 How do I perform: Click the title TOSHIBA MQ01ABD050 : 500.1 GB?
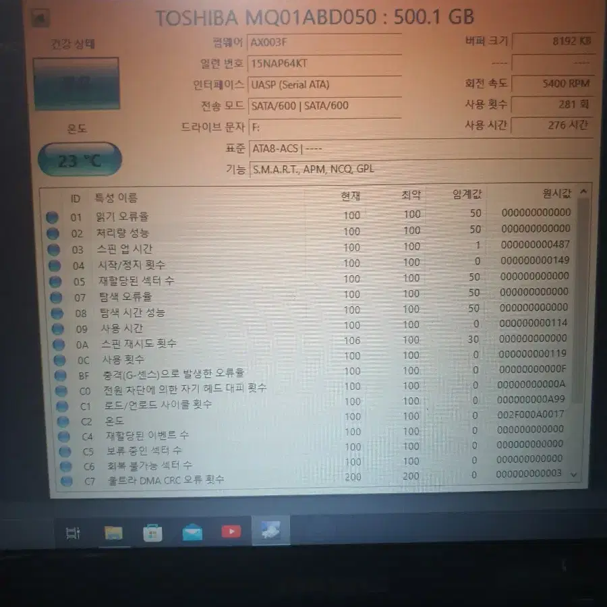coord(315,18)
